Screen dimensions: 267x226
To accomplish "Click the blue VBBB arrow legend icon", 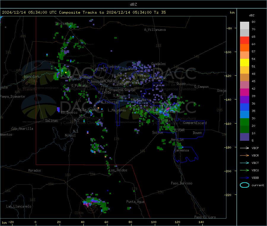I will pyautogui.click(x=244, y=178).
